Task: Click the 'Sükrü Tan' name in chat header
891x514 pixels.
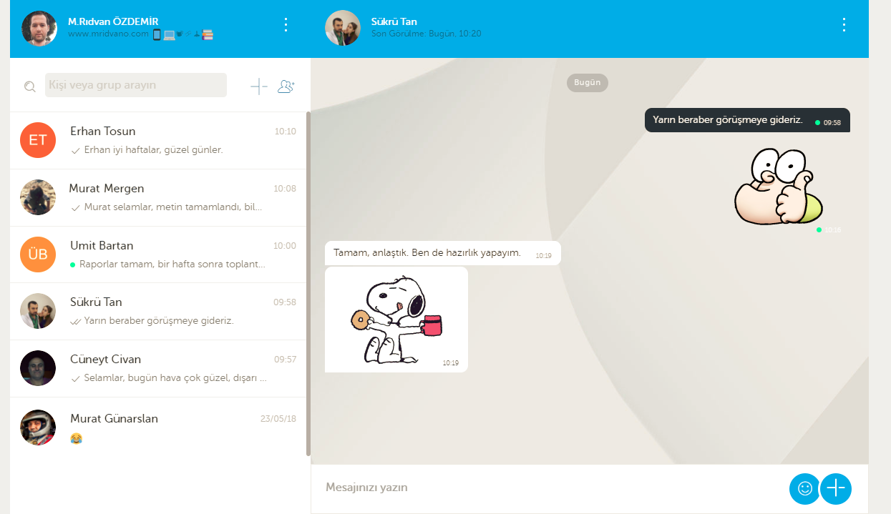Action: tap(394, 21)
